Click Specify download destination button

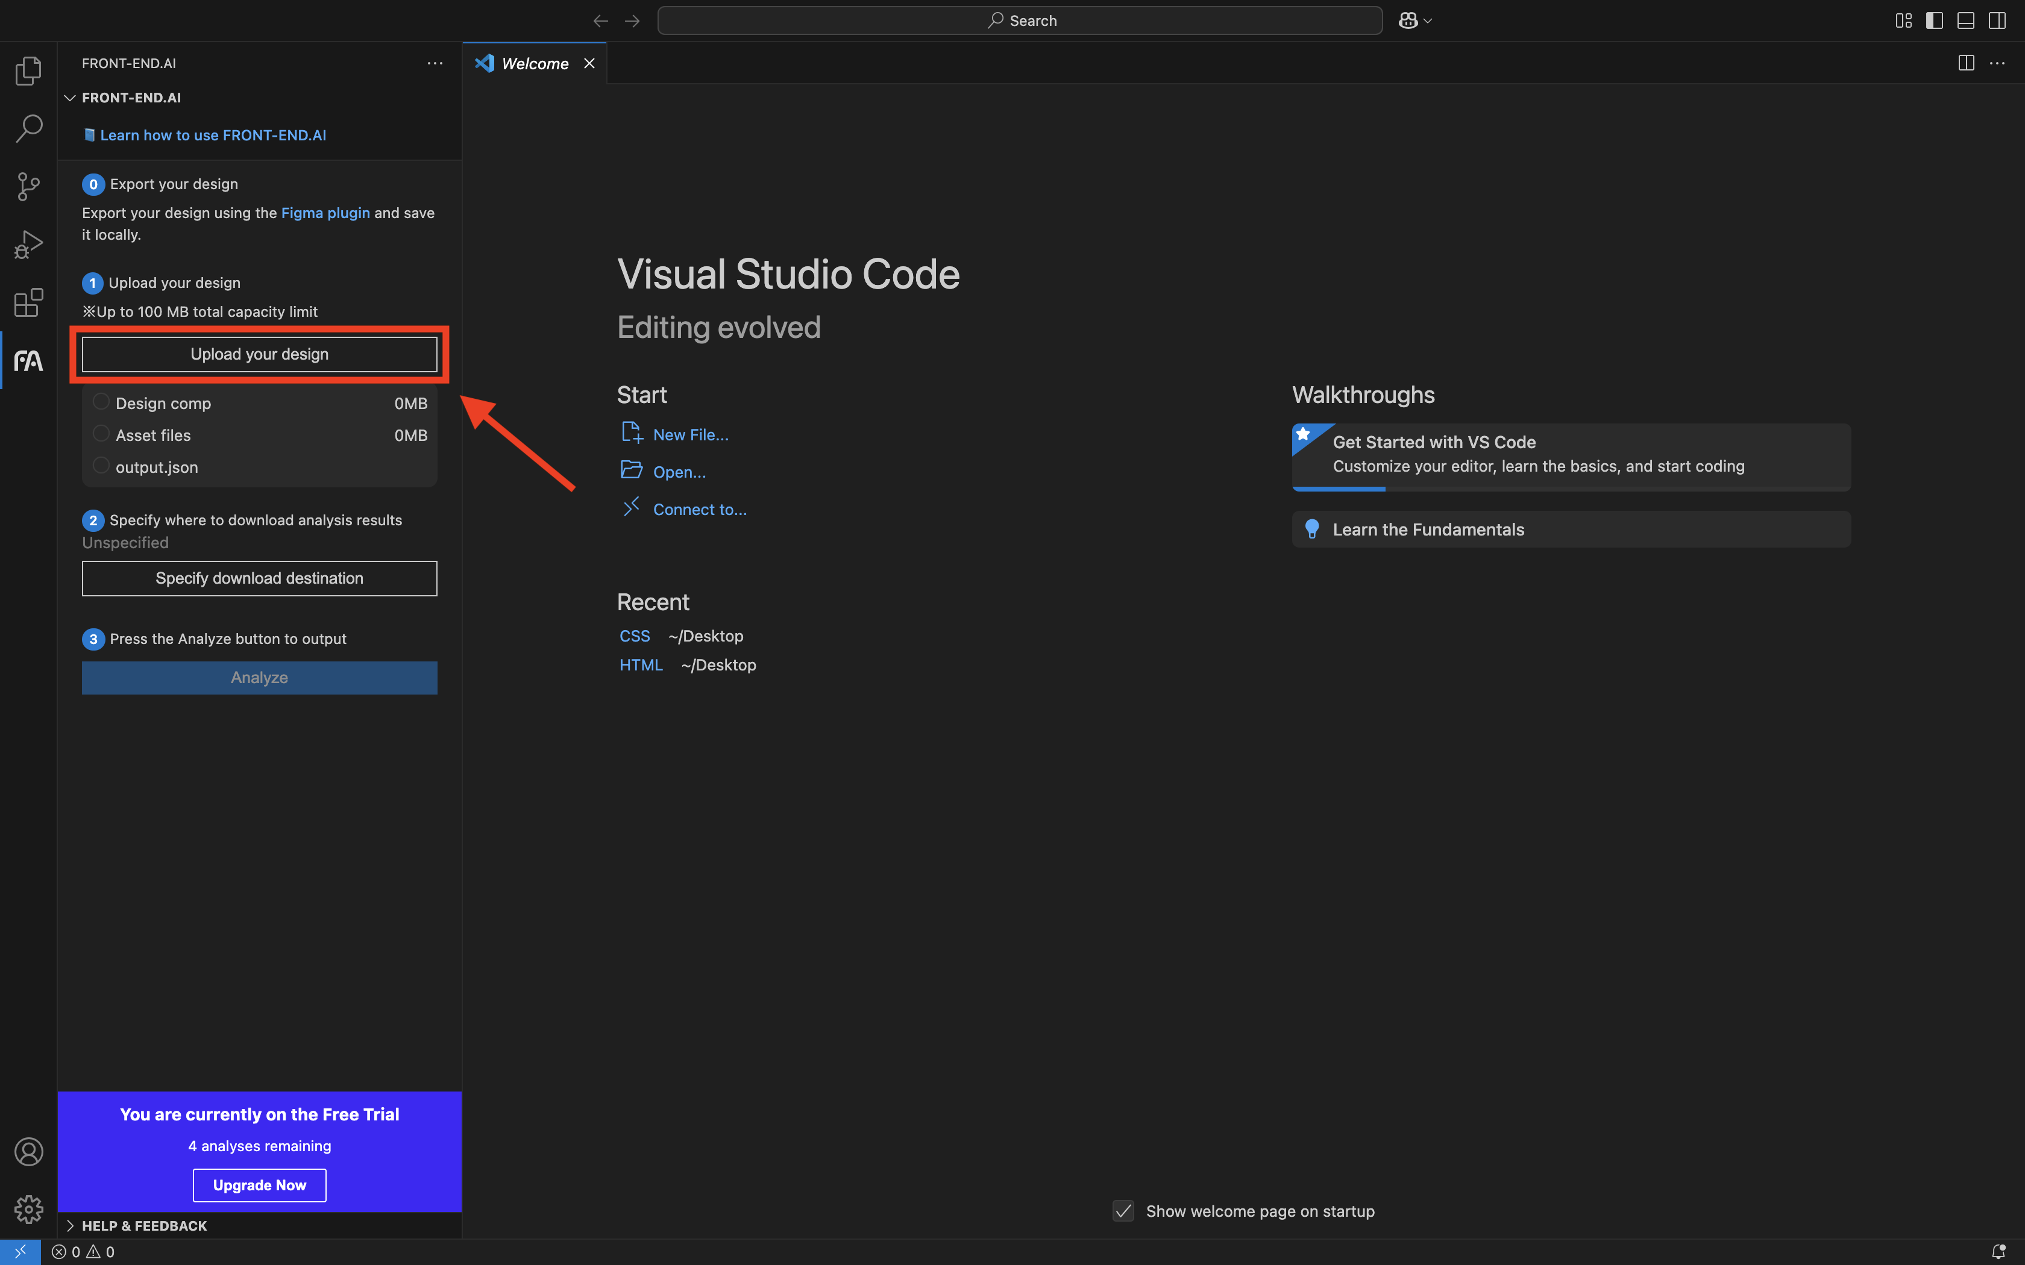click(259, 579)
